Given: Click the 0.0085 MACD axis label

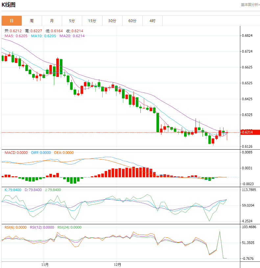Looking at the screenshot, I should pos(247,152).
